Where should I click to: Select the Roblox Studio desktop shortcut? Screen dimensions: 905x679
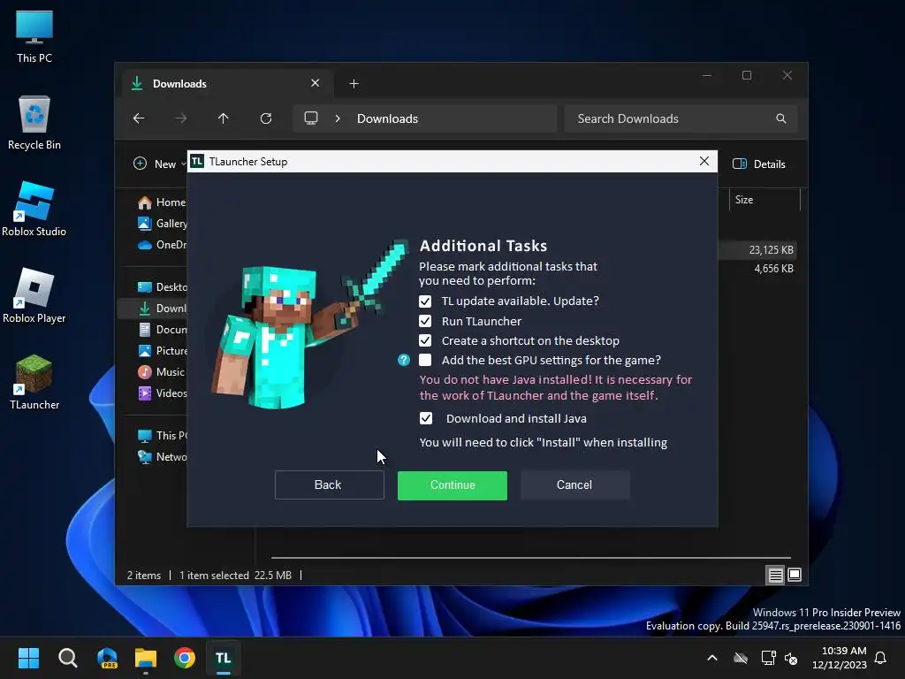click(34, 209)
